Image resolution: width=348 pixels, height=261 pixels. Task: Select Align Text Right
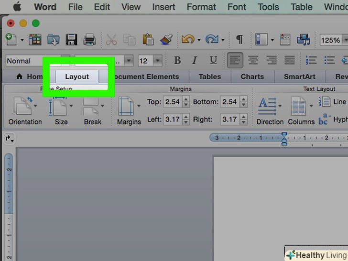point(272,60)
